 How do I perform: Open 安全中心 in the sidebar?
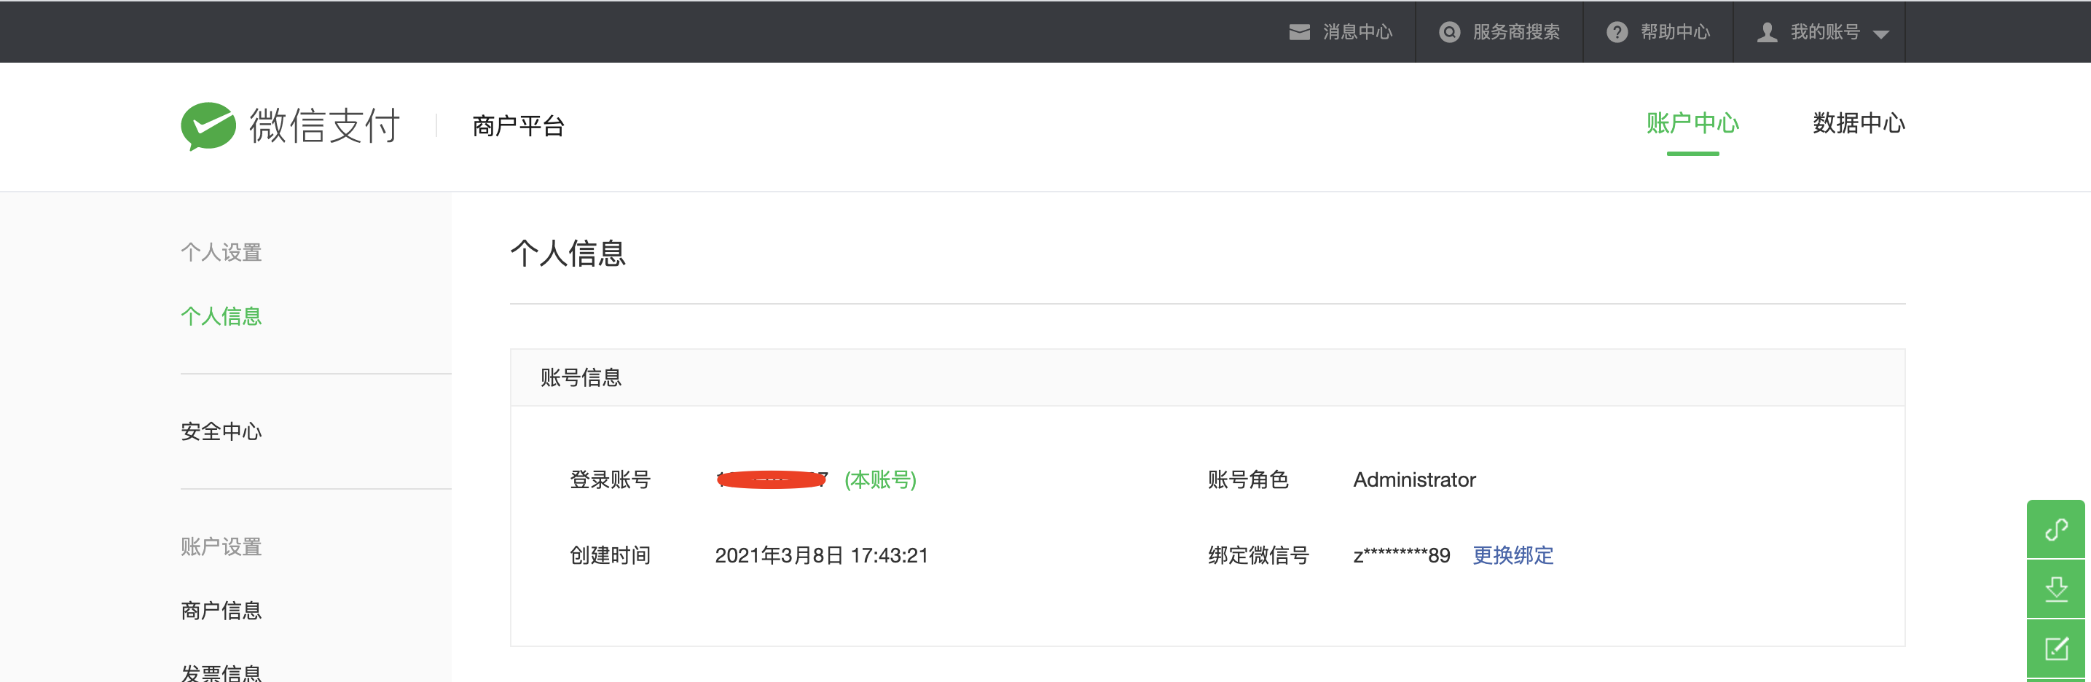[221, 432]
